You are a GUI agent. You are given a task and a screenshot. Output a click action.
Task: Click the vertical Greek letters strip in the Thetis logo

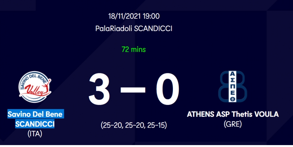point(233,86)
